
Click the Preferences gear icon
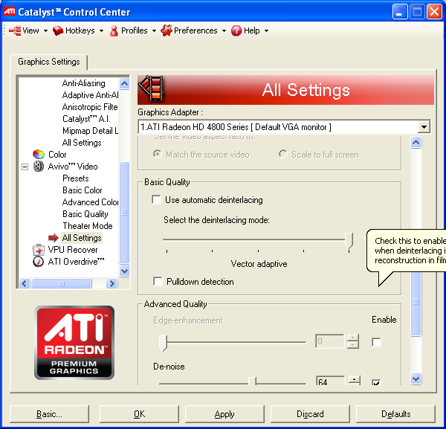coord(167,30)
